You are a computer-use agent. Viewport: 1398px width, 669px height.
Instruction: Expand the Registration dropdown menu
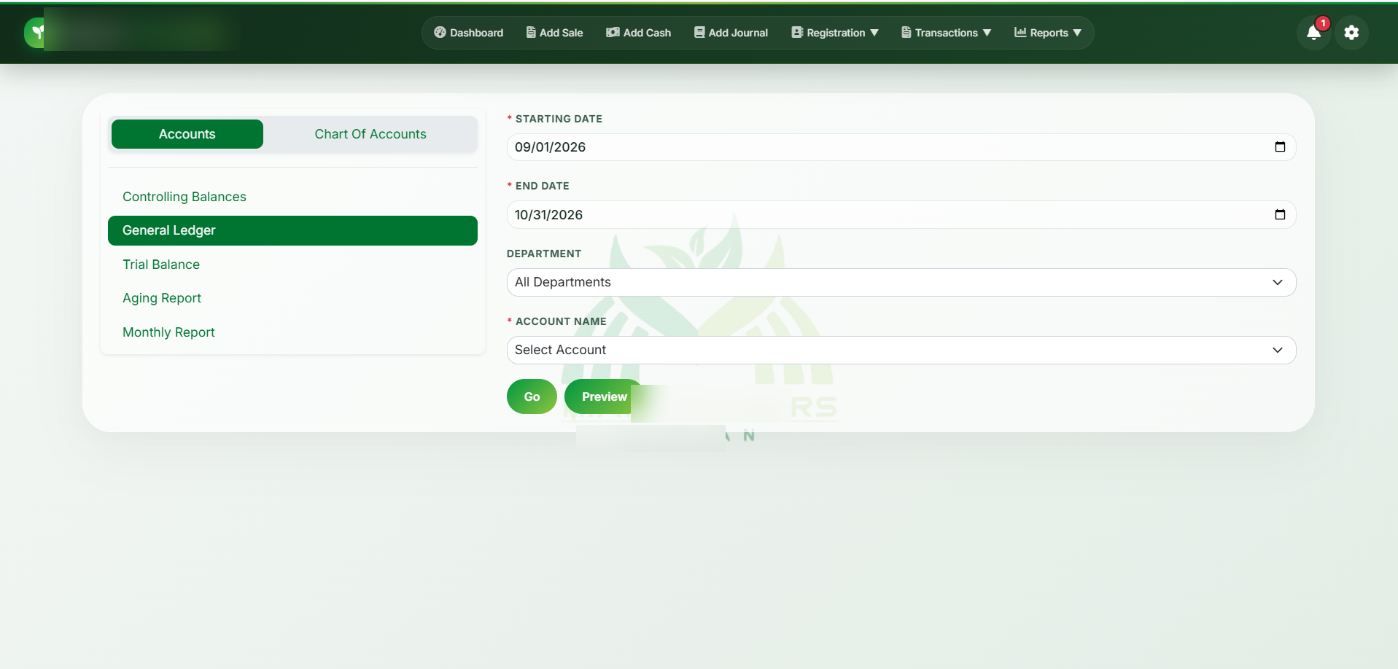[x=835, y=33]
